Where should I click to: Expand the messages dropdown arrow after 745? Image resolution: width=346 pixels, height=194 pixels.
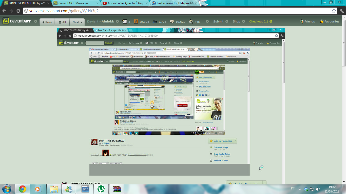coord(207,21)
